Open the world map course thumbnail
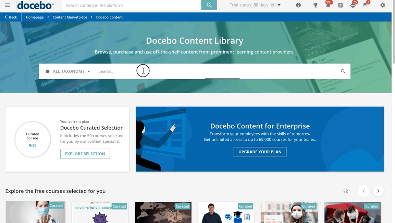 [163, 212]
